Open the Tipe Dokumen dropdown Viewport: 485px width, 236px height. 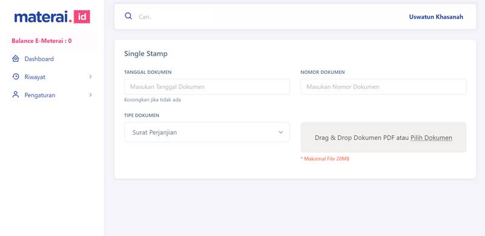coord(207,132)
